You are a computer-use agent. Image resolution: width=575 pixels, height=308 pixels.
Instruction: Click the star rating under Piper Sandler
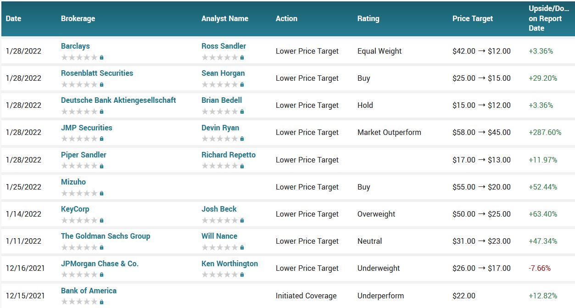click(79, 166)
